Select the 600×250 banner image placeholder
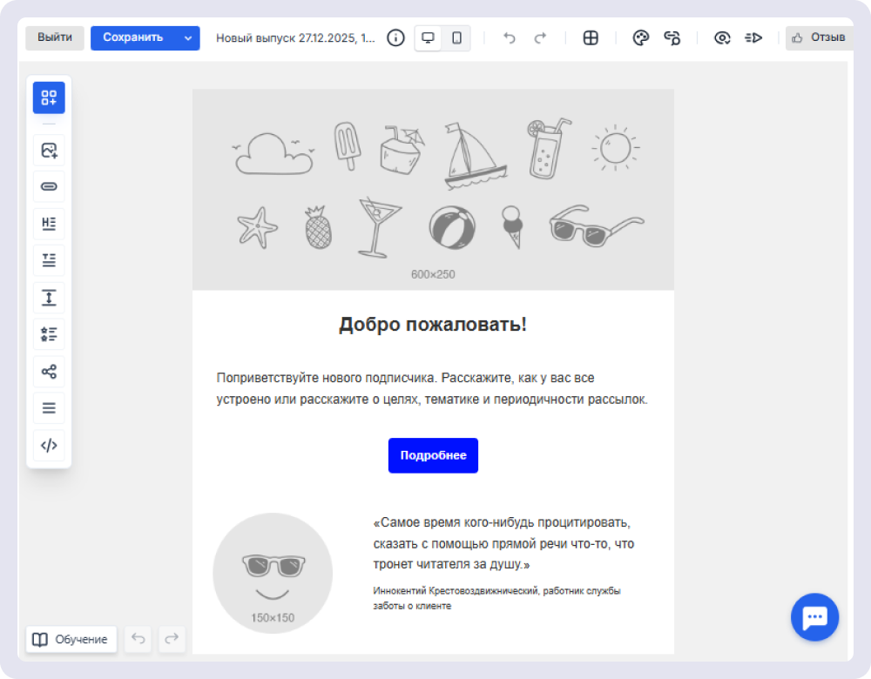 (433, 189)
